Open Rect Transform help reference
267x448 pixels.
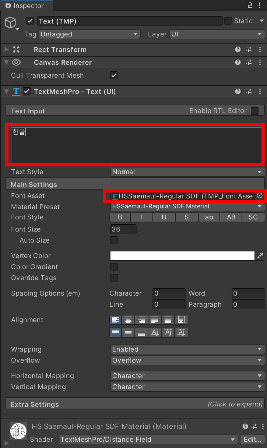(x=238, y=50)
